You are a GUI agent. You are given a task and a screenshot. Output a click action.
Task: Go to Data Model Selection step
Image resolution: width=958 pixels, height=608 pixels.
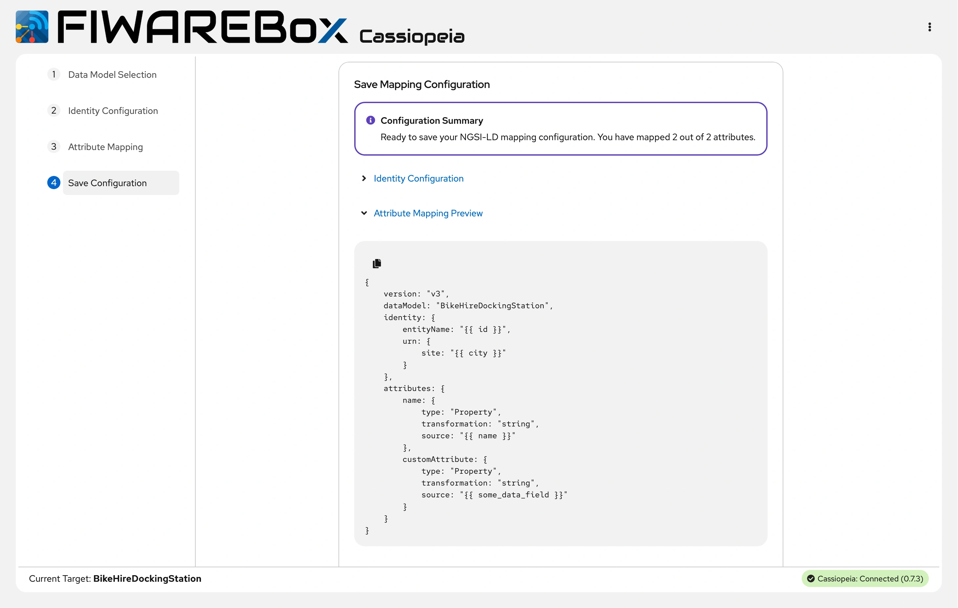tap(112, 75)
